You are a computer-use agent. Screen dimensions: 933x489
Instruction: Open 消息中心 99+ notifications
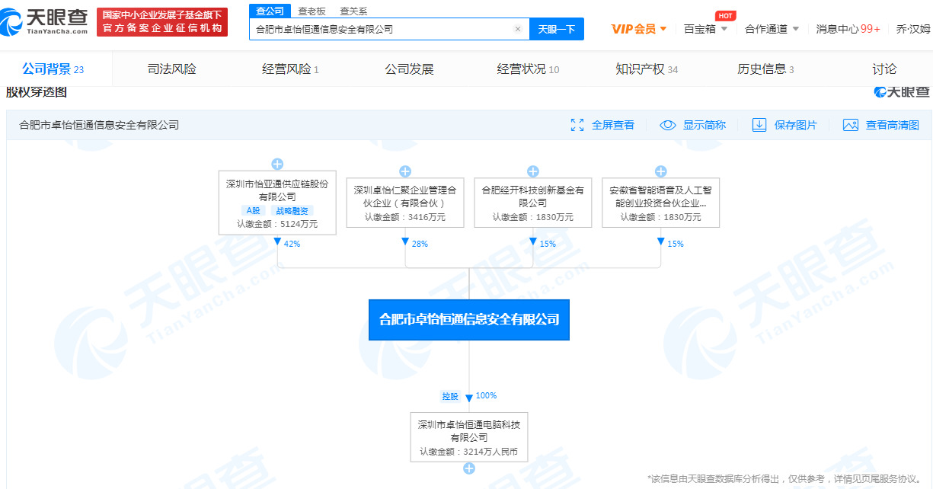coord(848,29)
